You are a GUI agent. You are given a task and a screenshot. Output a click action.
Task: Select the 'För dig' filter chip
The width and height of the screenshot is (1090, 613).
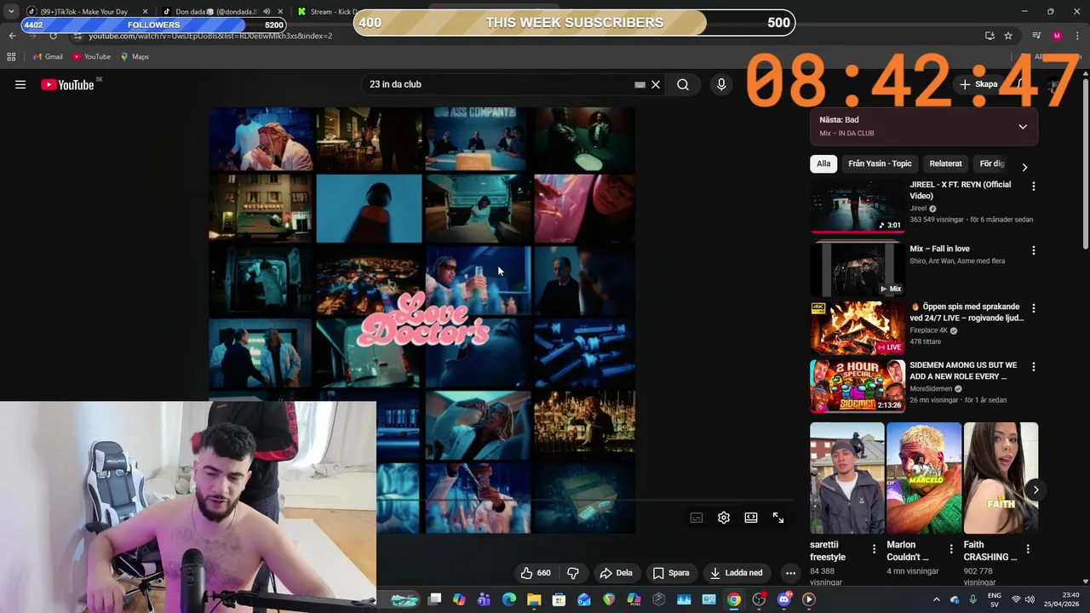pos(991,163)
